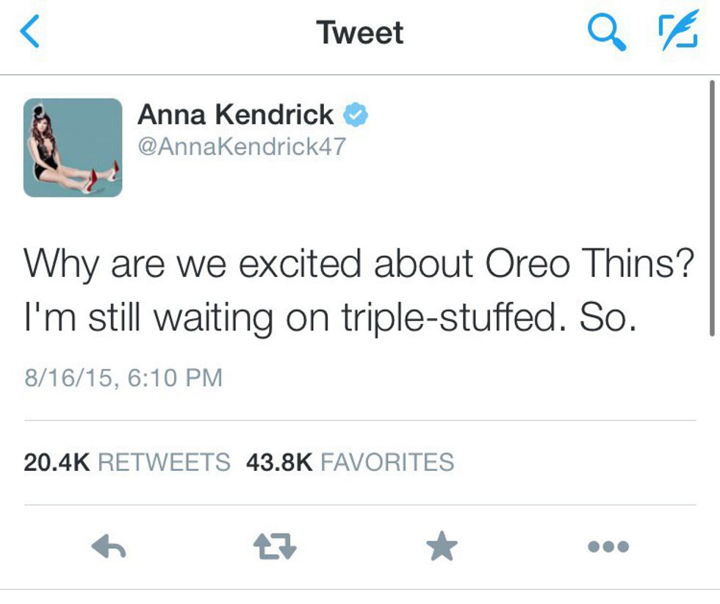Open the more options ellipsis menu

tap(608, 546)
